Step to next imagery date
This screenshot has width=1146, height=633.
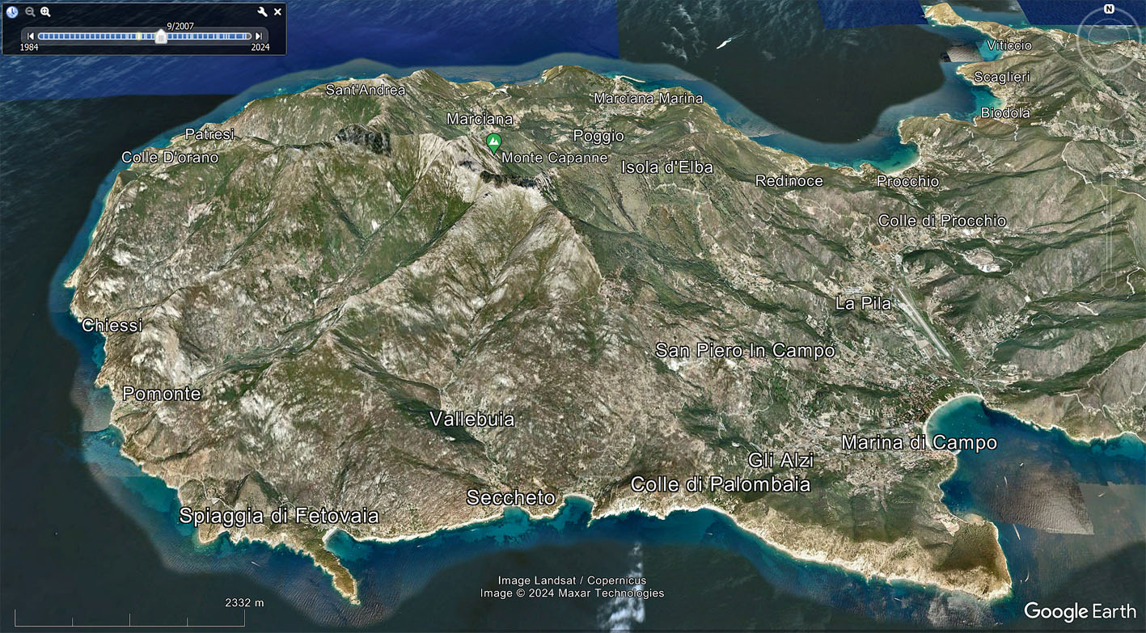pyautogui.click(x=259, y=36)
